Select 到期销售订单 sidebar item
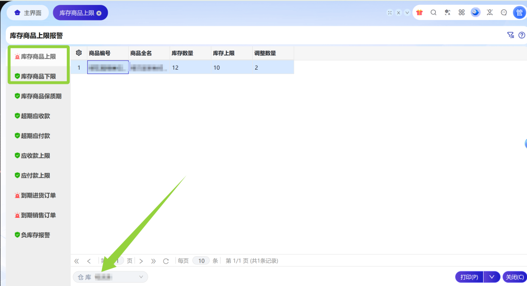The height and width of the screenshot is (286, 527). click(x=38, y=215)
